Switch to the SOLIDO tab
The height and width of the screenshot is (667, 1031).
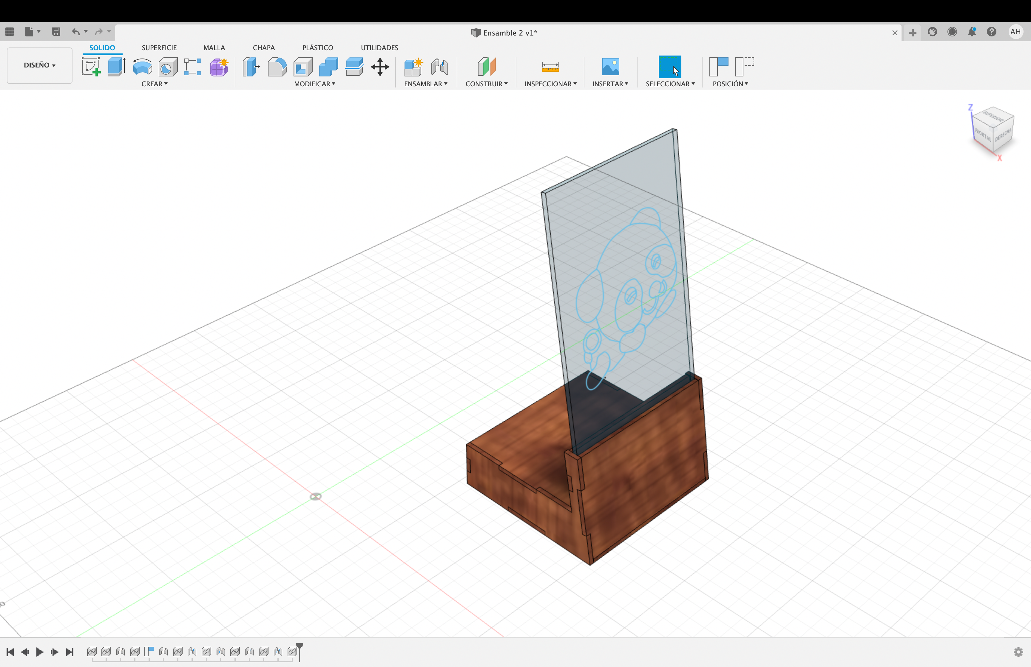102,48
